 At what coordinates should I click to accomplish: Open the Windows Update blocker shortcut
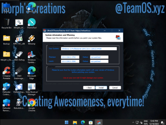[32, 57]
